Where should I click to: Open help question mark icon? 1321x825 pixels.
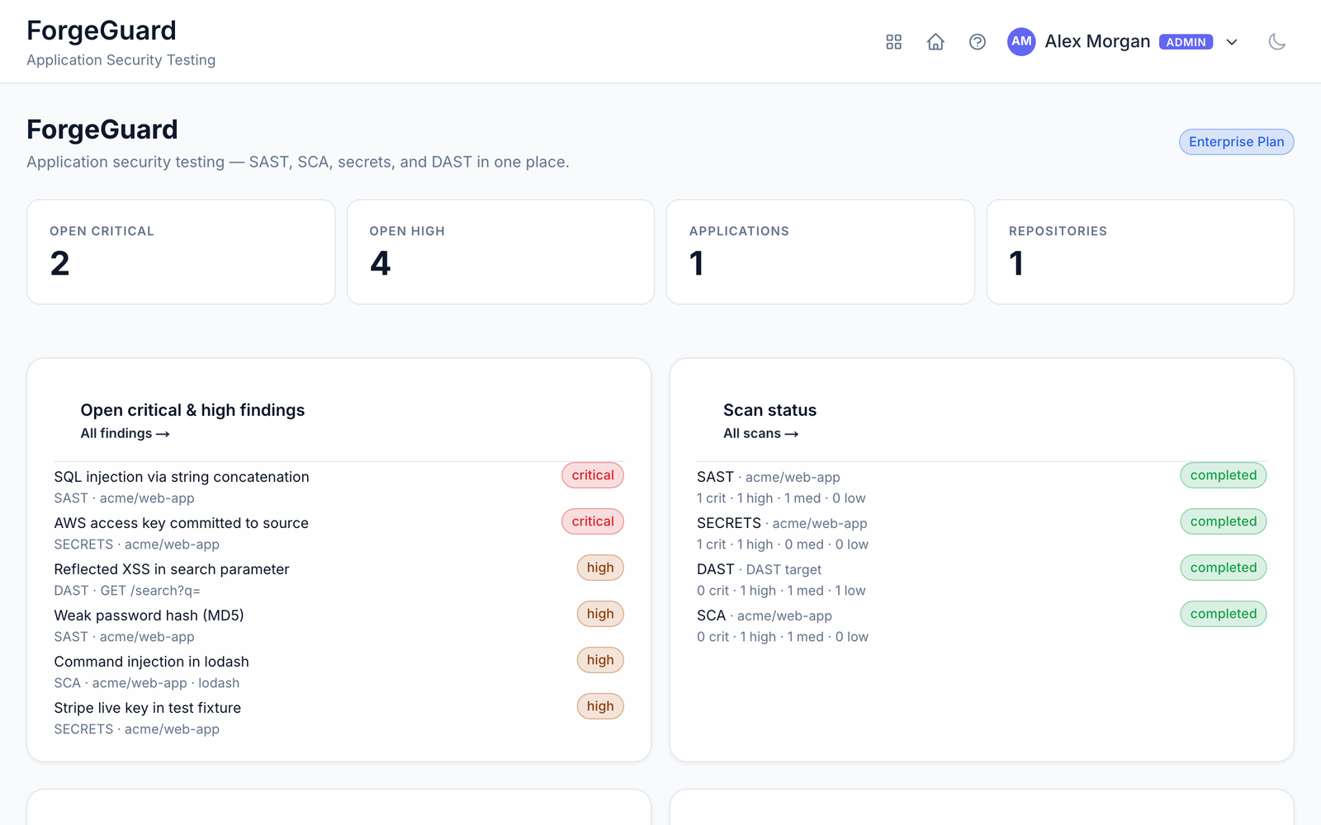tap(978, 42)
